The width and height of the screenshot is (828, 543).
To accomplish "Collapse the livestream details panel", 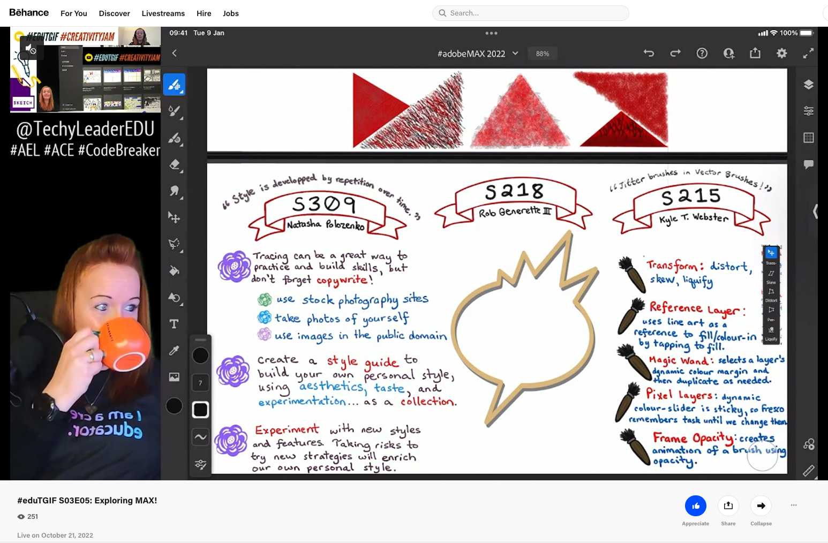I will point(761,506).
